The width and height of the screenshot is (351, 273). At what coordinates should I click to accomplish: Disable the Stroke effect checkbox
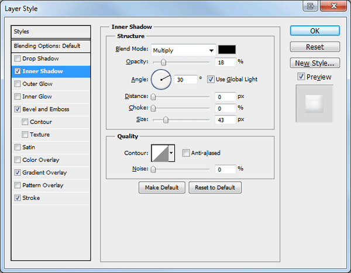(17, 198)
